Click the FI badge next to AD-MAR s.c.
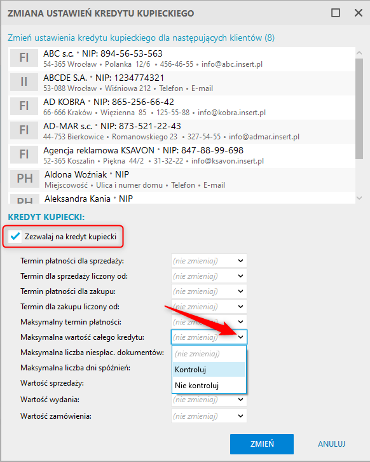This screenshot has height=462, width=370. point(24,130)
